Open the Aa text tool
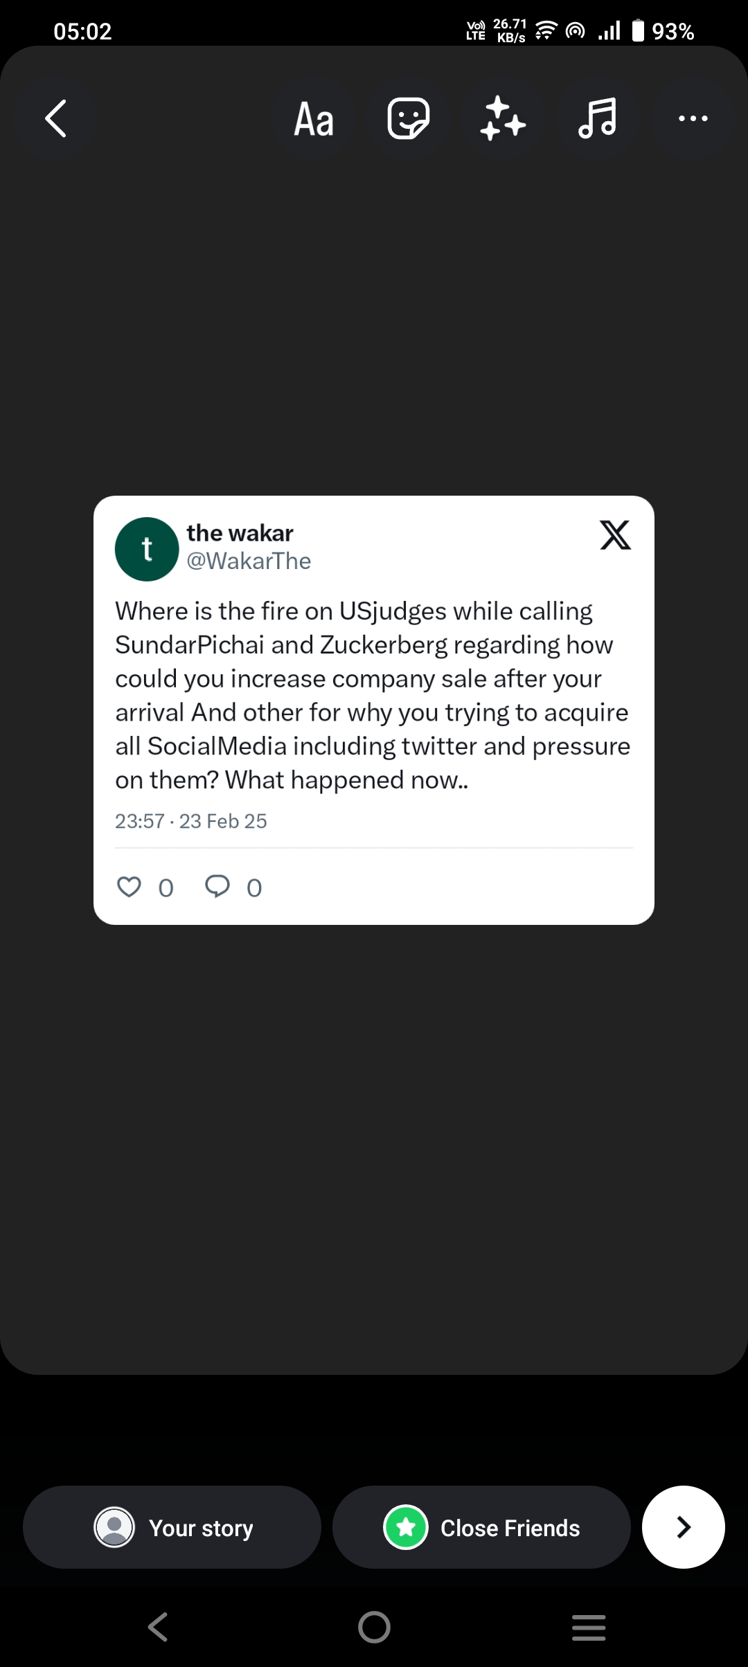Image resolution: width=748 pixels, height=1667 pixels. point(314,119)
